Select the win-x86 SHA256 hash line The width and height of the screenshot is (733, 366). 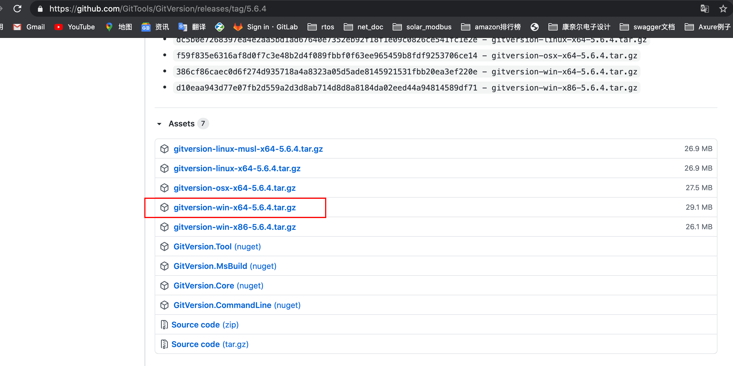click(x=406, y=88)
